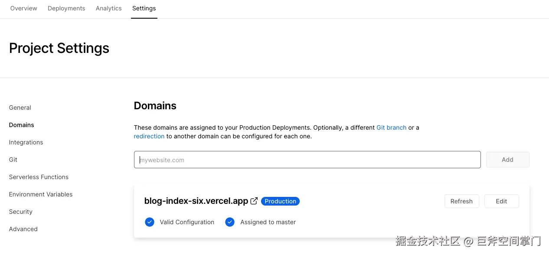Select the Settings tab
549x255 pixels.
click(x=144, y=8)
